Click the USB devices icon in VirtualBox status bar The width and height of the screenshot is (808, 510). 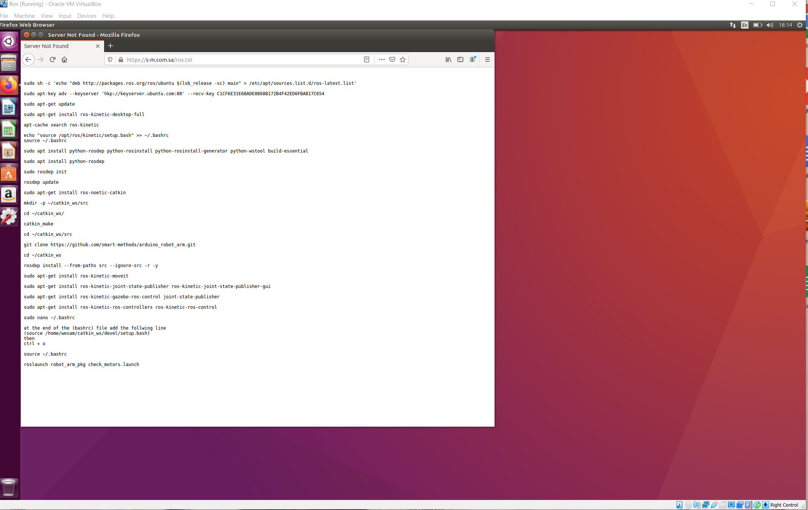(x=714, y=505)
